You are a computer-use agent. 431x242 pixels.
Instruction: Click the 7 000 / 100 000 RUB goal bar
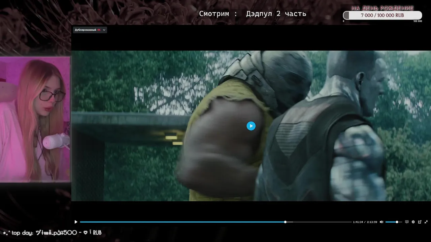click(382, 15)
